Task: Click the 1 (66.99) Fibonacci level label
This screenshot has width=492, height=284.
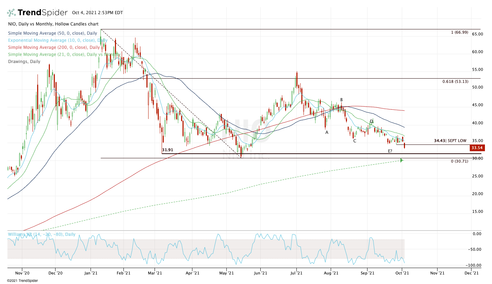Action: coord(459,32)
